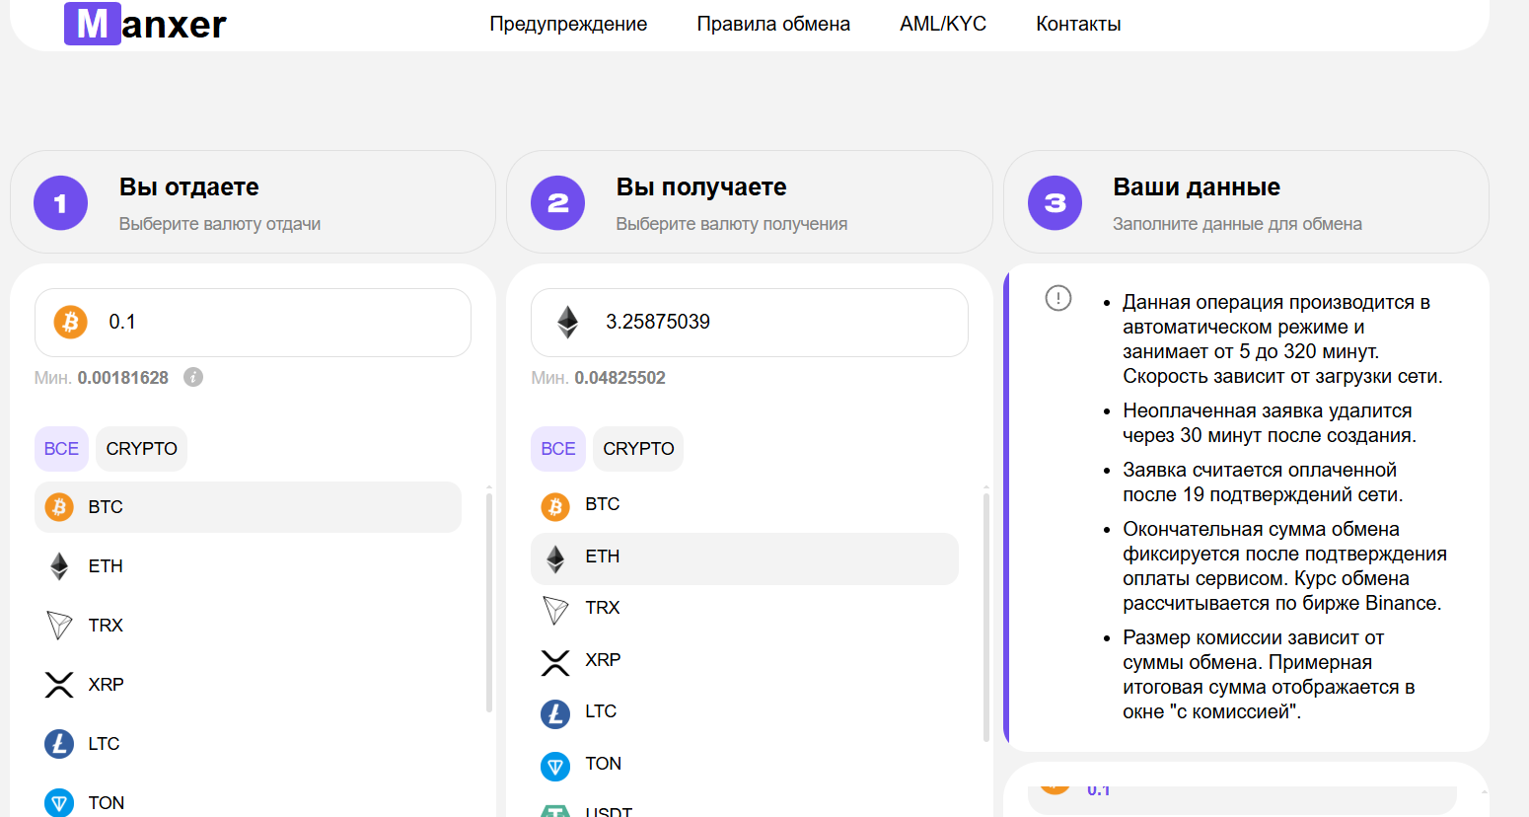Viewport: 1529px width, 817px height.
Task: Select the BTC icon in the receive list
Action: (x=555, y=506)
